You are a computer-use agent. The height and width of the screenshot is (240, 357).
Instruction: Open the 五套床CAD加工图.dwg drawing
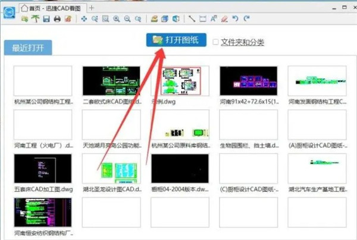pos(42,169)
